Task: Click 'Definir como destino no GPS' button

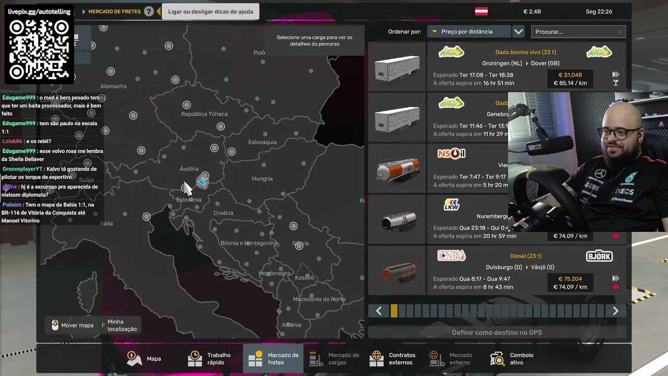Action: [x=497, y=332]
